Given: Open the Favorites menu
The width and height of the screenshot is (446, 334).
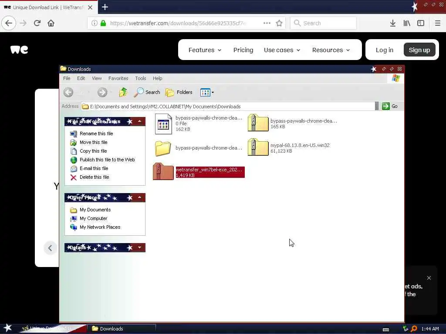Looking at the screenshot, I should point(118,78).
